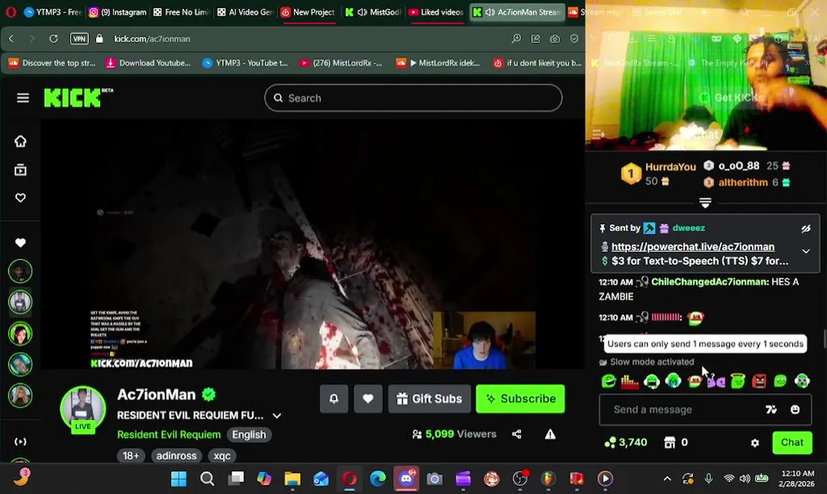Open '(276) MistLordRx' bookmark
827x494 pixels.
pyautogui.click(x=341, y=63)
